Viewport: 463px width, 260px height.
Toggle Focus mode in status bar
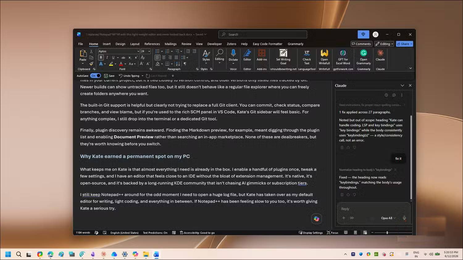[332, 233]
